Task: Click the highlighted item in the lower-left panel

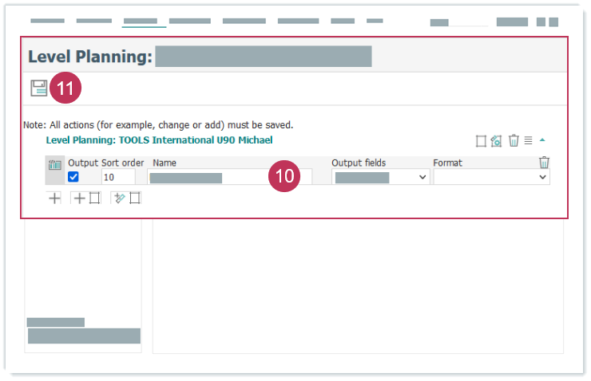Action: (84, 336)
